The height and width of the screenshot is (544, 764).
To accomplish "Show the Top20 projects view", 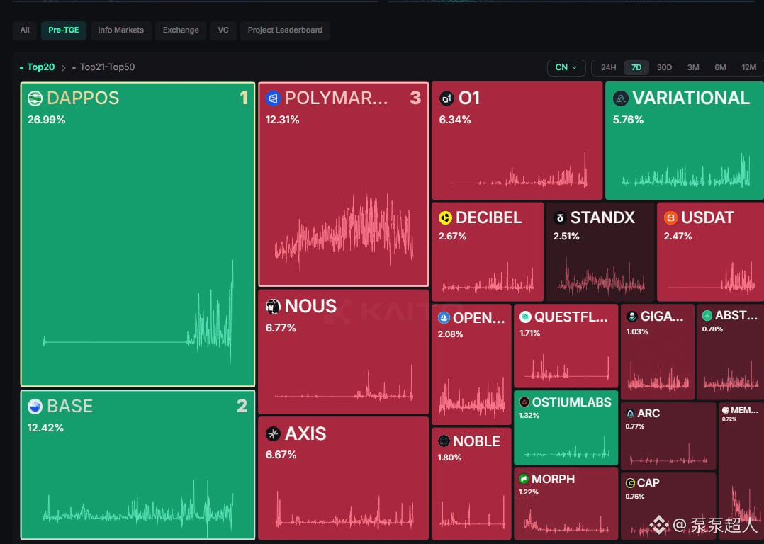I will [37, 67].
